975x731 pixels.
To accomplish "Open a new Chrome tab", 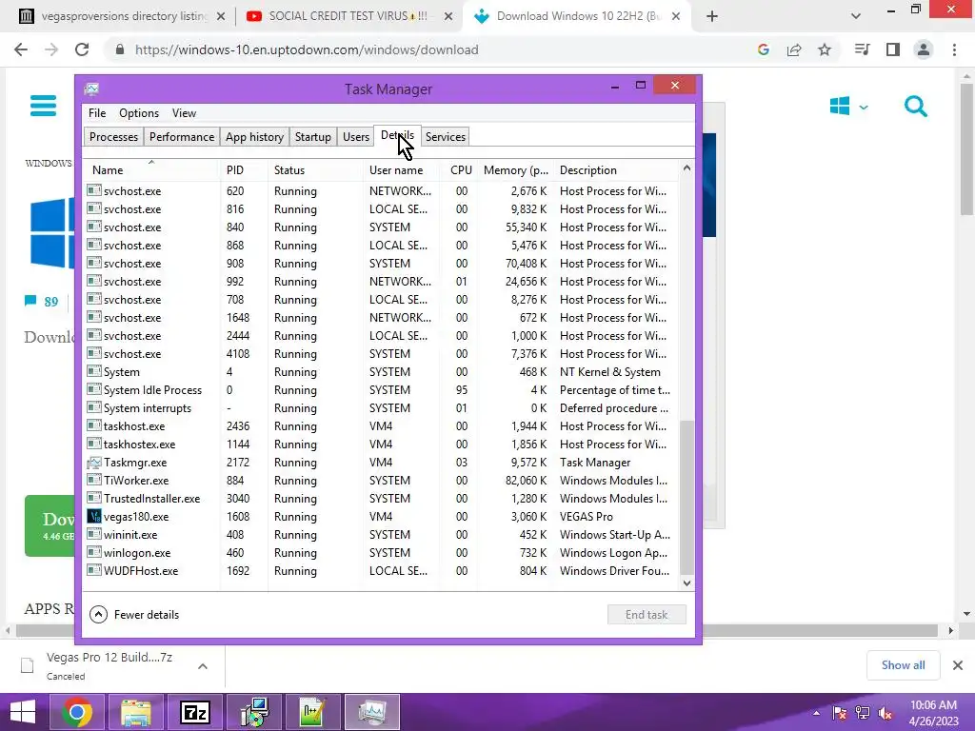I will [712, 17].
